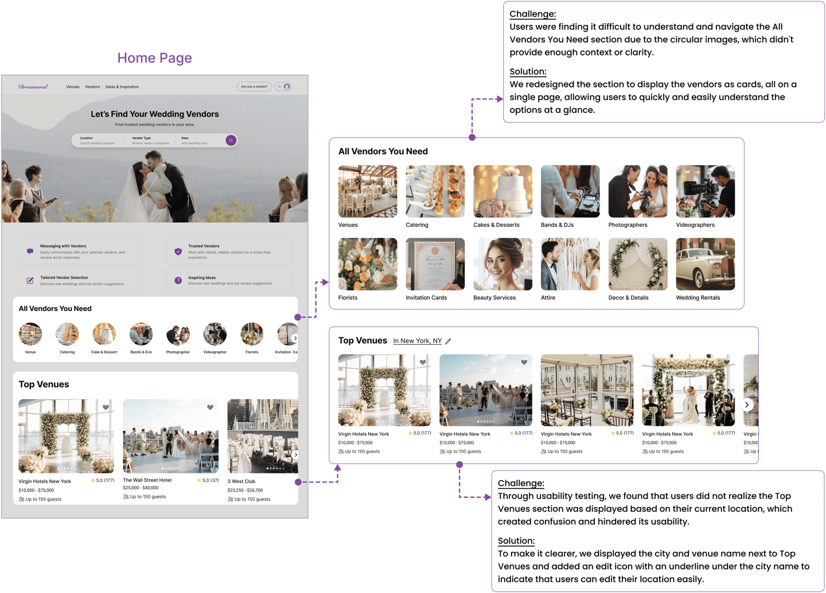
Task: Open the Wedding Rentals vendor card
Action: click(x=706, y=269)
